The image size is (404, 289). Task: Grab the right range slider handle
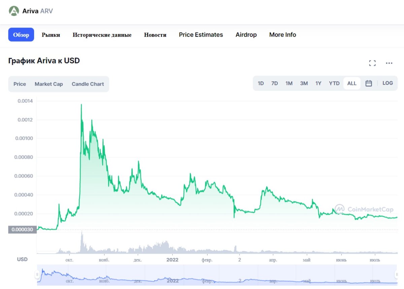pos(397,275)
